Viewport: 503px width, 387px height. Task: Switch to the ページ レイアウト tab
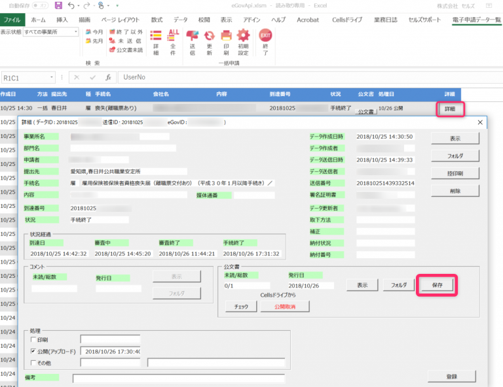point(121,20)
